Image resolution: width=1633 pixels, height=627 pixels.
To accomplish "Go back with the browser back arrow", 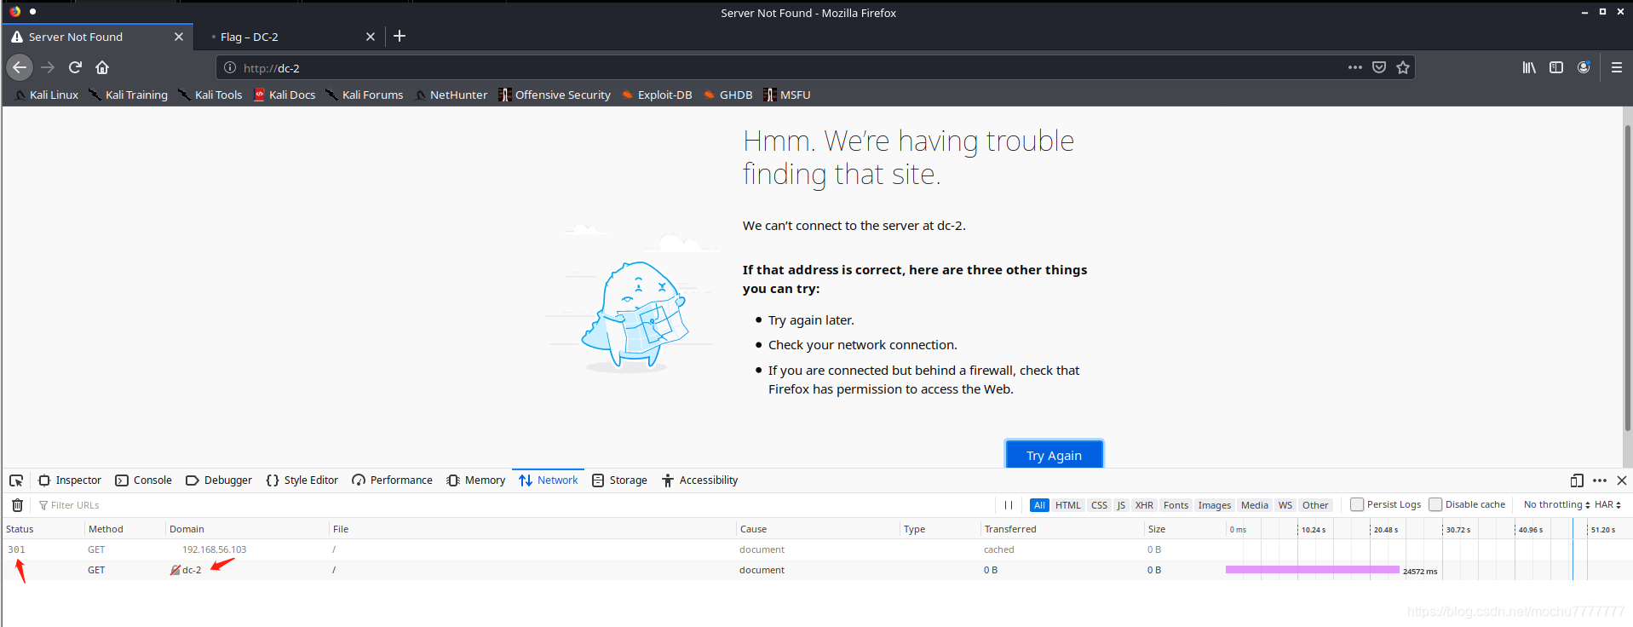I will 20,67.
